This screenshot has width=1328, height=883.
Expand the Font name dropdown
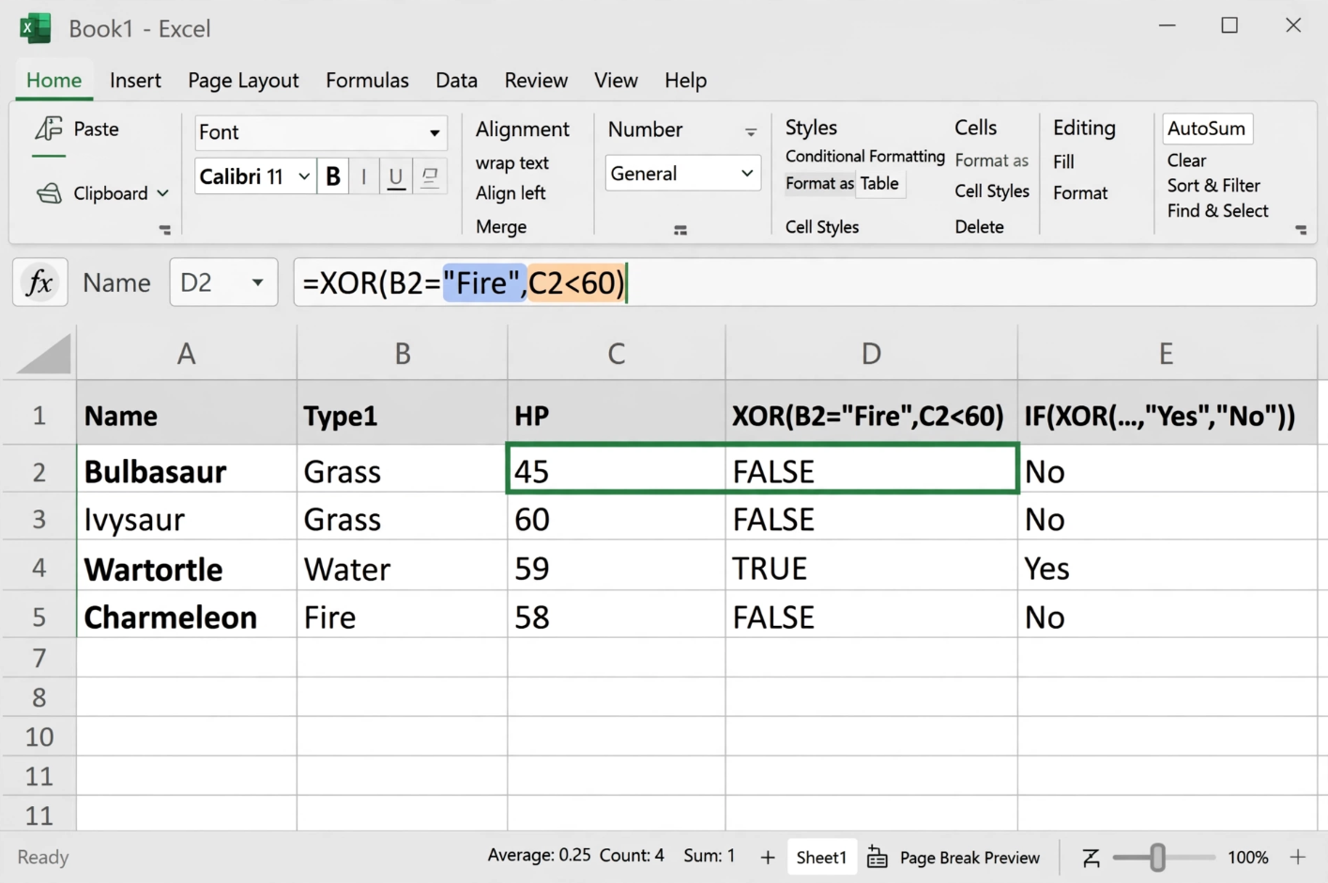[435, 132]
